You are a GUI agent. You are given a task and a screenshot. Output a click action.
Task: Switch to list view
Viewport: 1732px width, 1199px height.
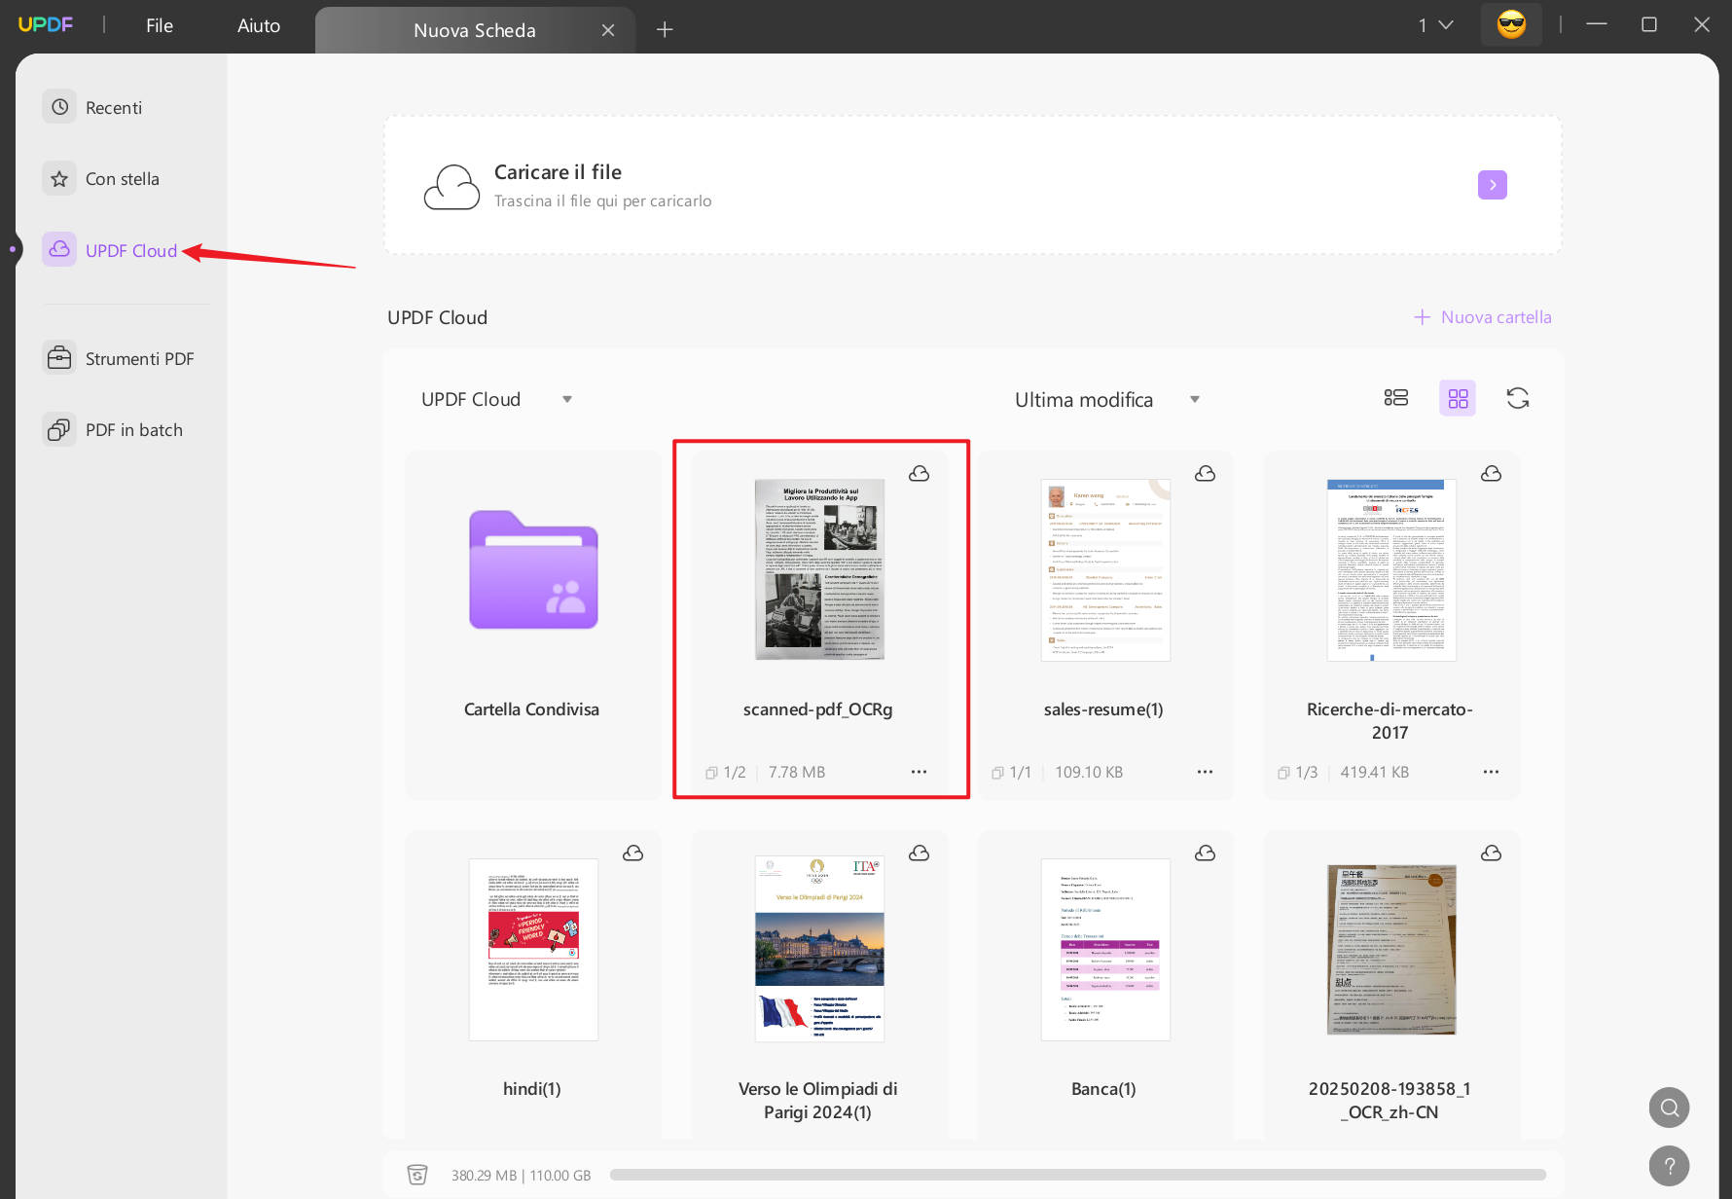(x=1396, y=397)
